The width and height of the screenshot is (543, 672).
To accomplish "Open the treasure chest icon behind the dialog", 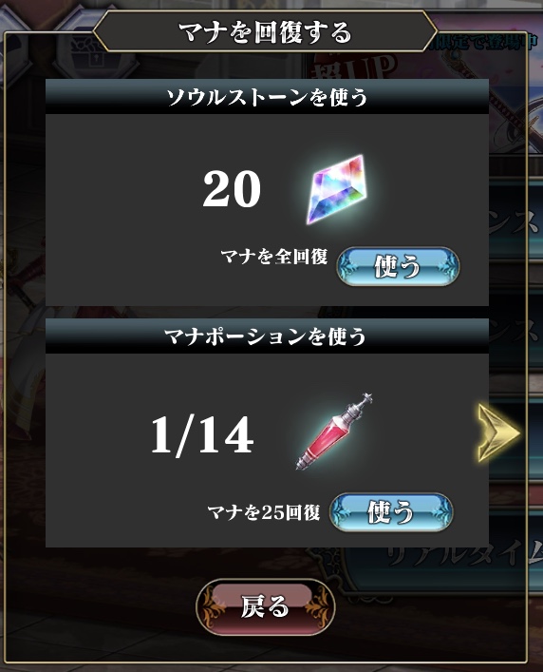I will (89, 53).
